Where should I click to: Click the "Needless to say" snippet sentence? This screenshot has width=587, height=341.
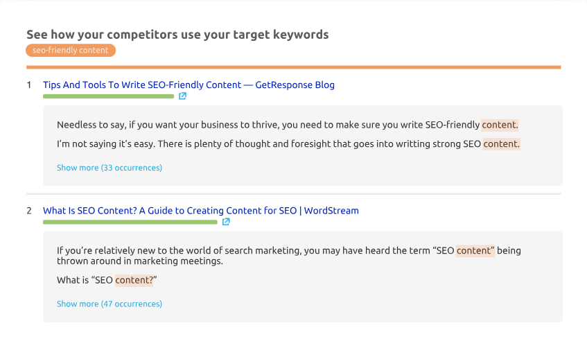tap(268, 125)
